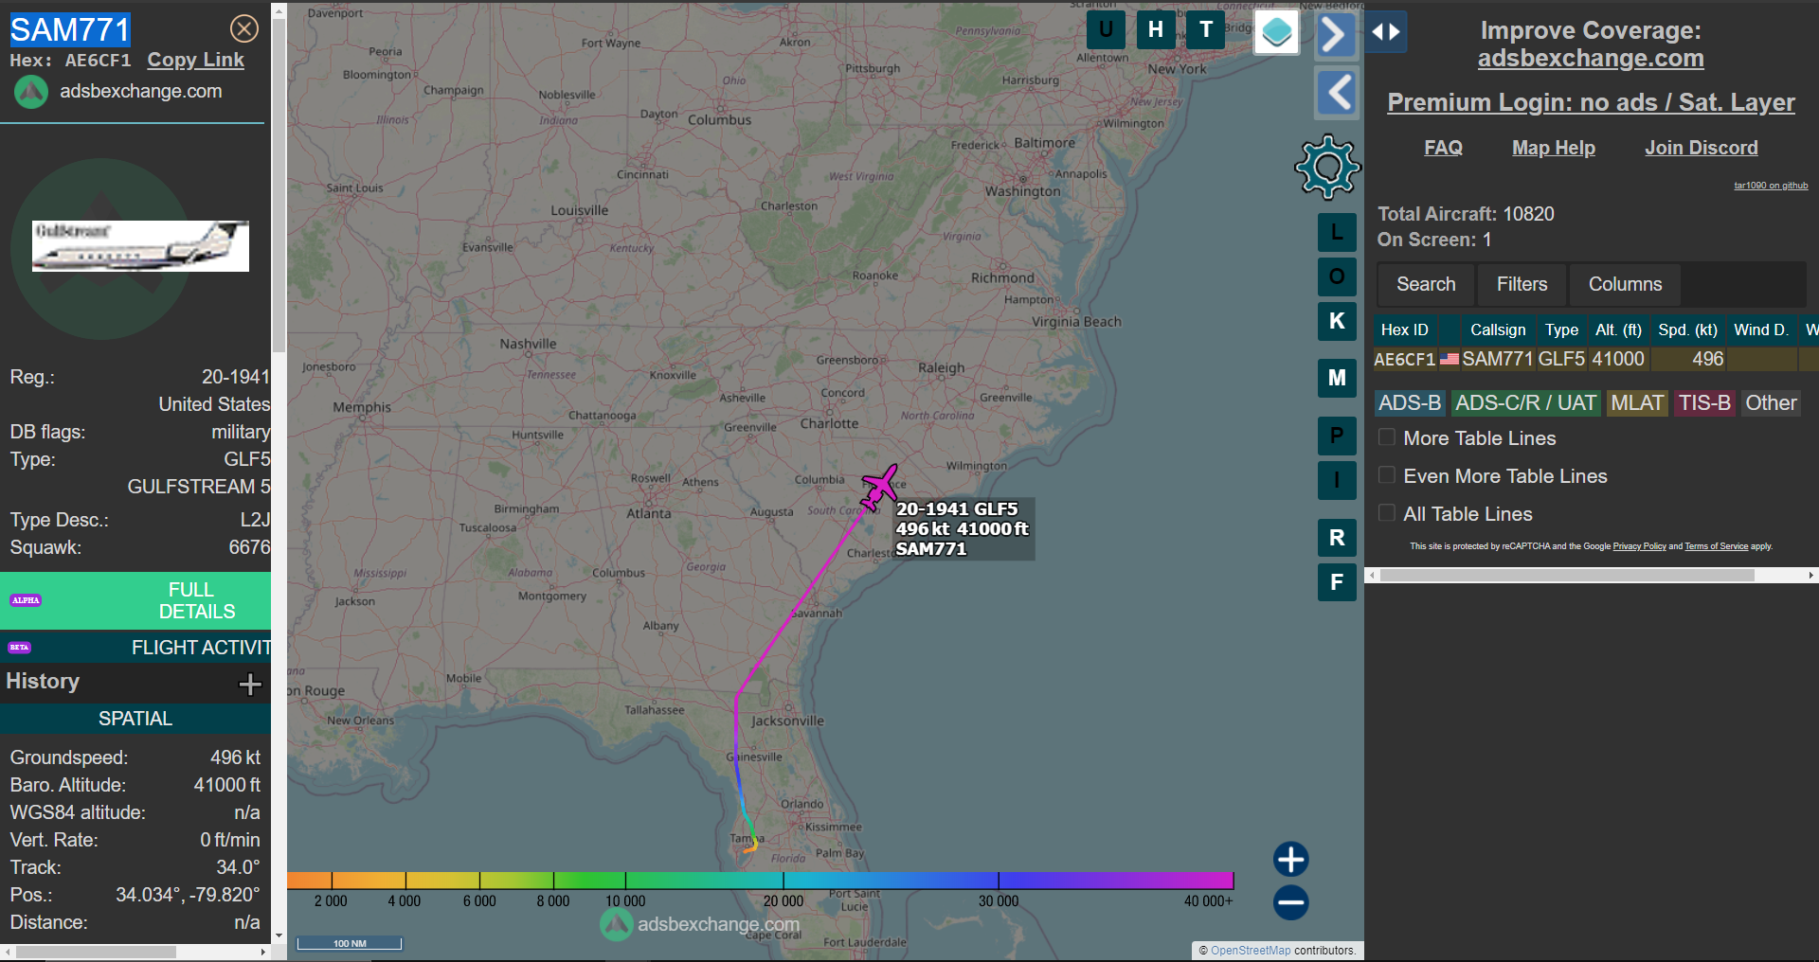This screenshot has width=1819, height=962.
Task: Open the Filters tab
Action: coord(1522,284)
